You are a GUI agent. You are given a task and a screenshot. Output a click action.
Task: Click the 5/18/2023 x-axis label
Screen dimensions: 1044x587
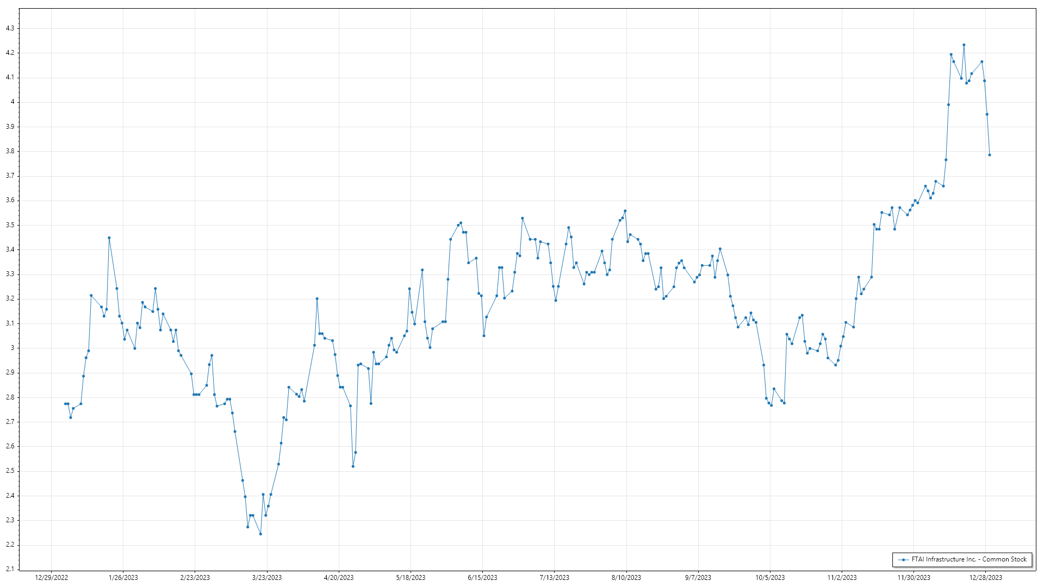(x=411, y=578)
